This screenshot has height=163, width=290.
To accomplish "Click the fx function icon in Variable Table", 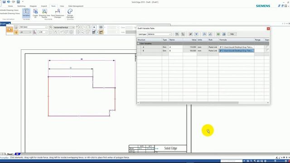I will pos(204,34).
